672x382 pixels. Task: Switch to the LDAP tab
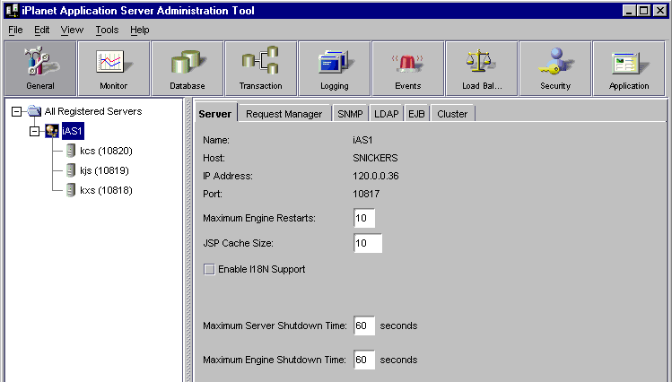pyautogui.click(x=386, y=114)
